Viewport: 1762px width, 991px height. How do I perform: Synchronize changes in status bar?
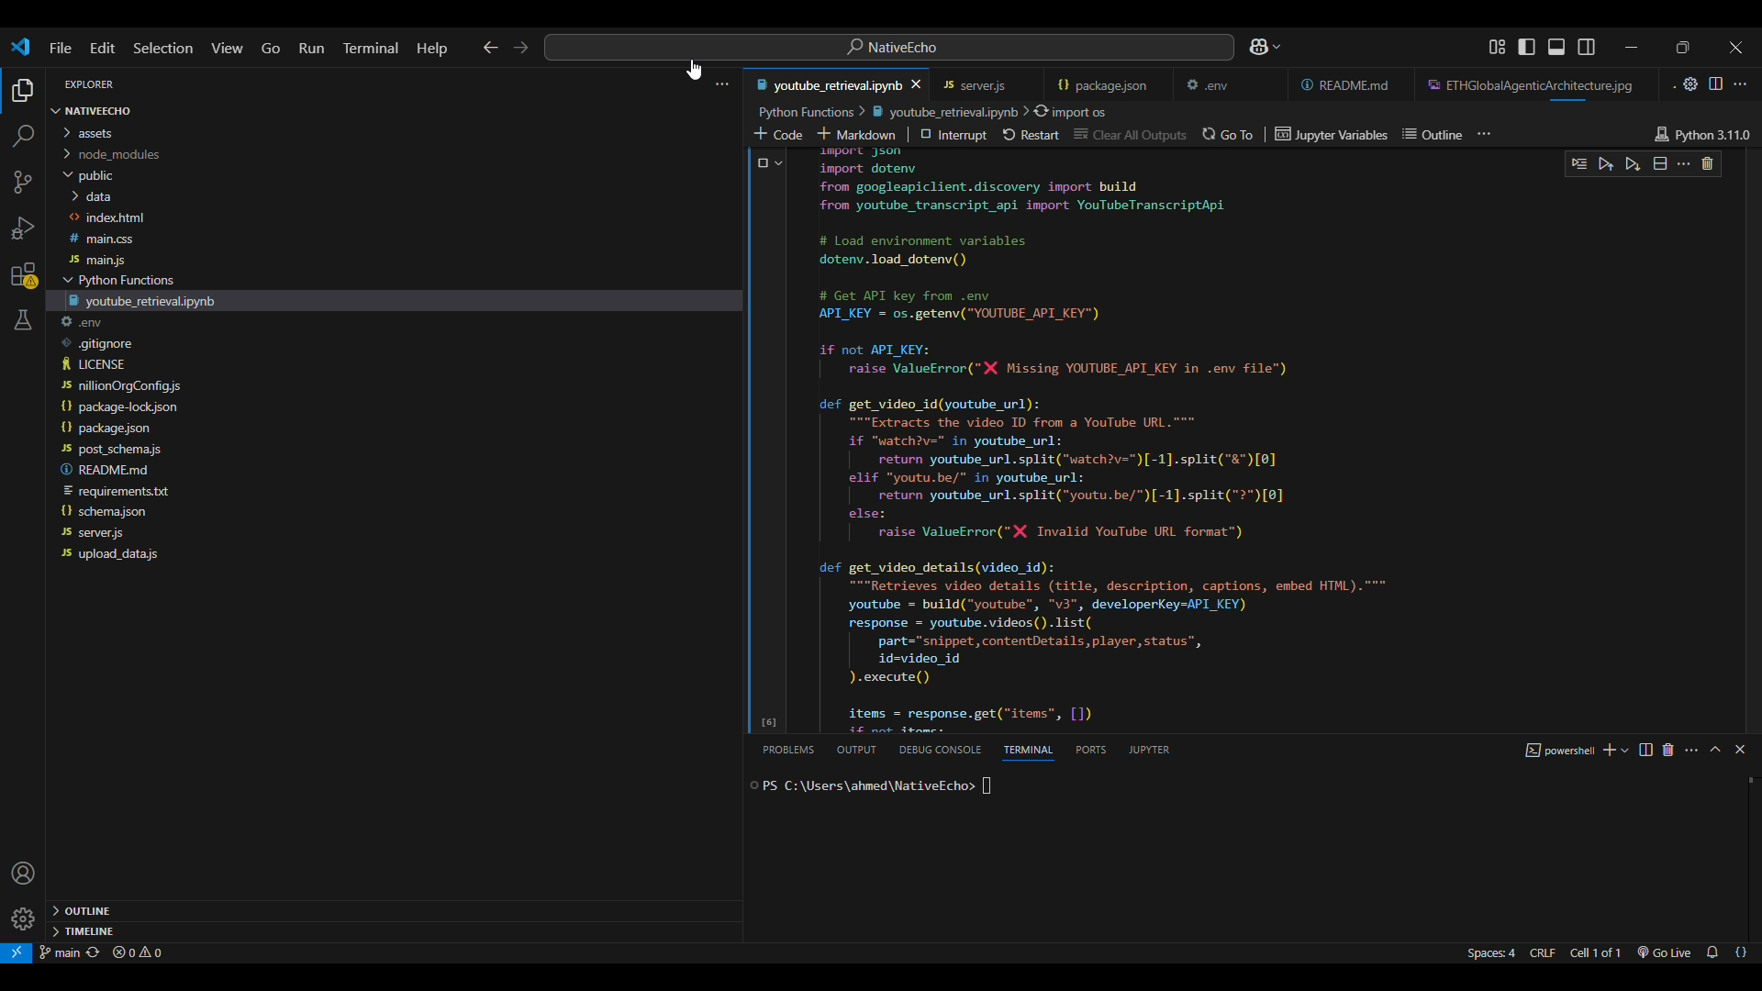point(93,953)
